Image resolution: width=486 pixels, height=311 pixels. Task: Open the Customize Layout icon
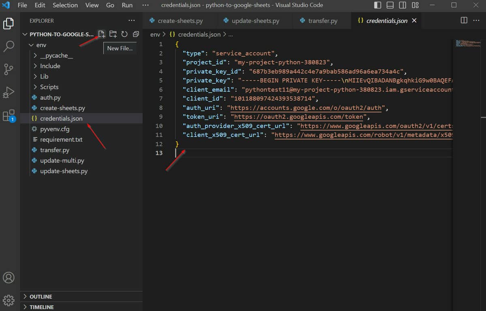(415, 5)
